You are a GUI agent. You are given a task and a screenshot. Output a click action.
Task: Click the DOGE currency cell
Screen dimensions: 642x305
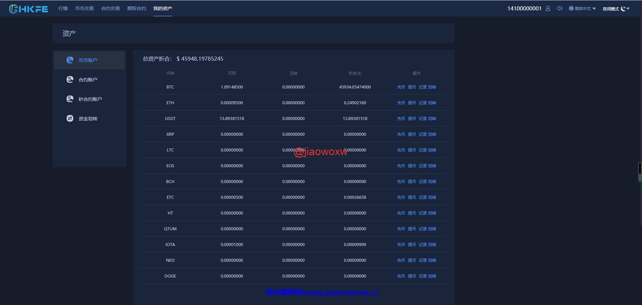[x=170, y=276]
